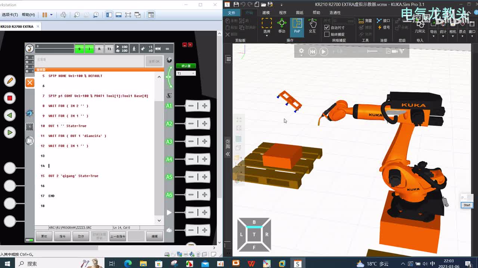This screenshot has width=478, height=268.
Task: Activate the 交互 interact tool
Action: click(313, 26)
